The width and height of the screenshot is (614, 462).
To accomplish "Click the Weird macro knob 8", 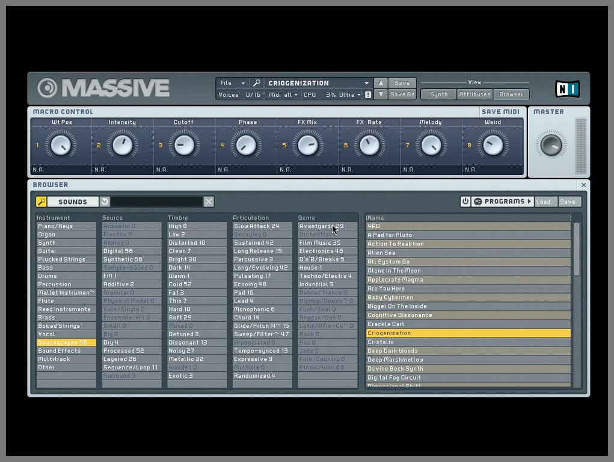I will [493, 146].
